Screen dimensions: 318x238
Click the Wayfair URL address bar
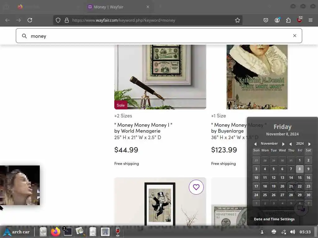[148, 20]
